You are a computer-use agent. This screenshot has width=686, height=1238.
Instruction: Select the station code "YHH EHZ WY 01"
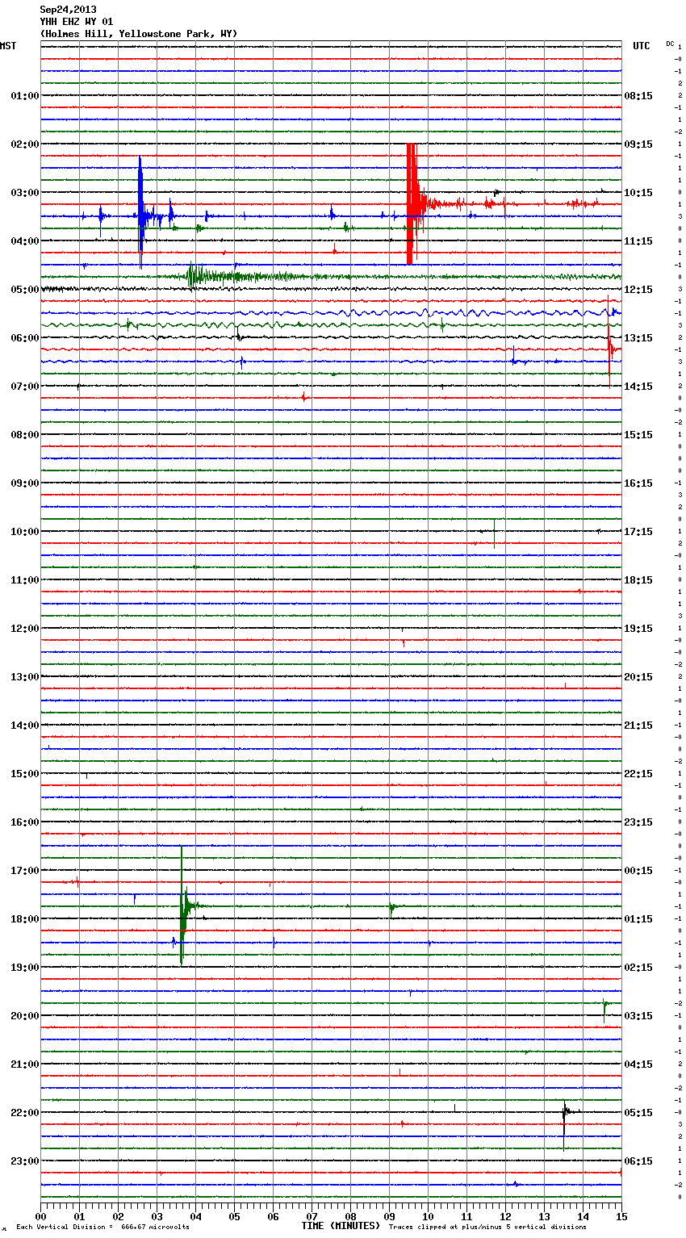[x=77, y=22]
